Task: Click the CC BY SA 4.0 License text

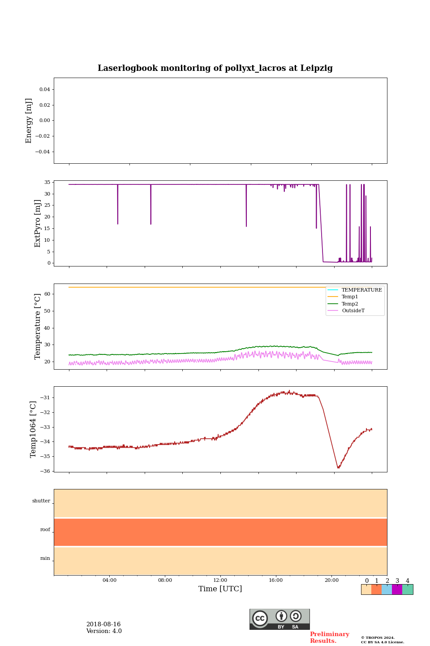Action: 383,642
